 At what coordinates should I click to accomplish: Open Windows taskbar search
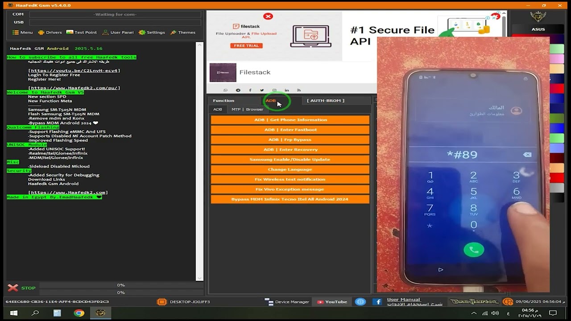click(35, 313)
